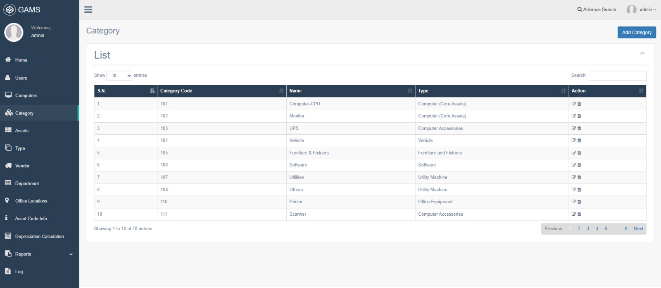Click the GAMS logo icon
661x288 pixels.
pos(9,10)
